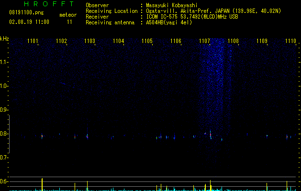Image resolution: width=301 pixels, height=191 pixels.
Task: Click the 0.6 kHz frequency label
Action: point(4,181)
